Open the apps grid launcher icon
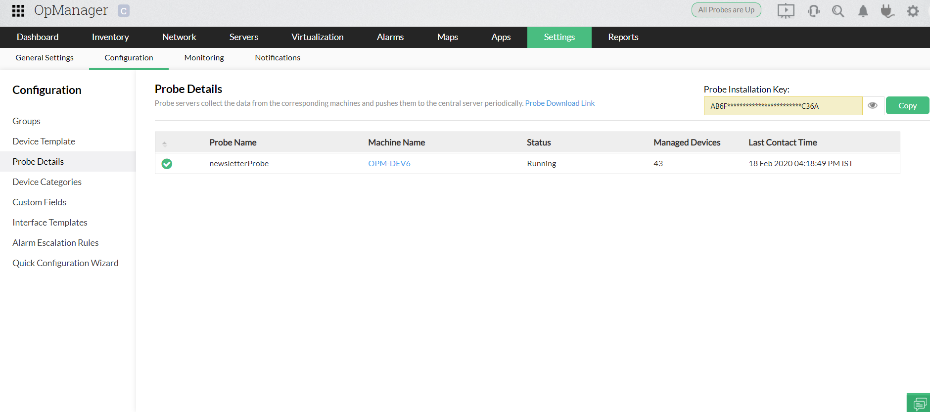930x414 pixels. click(x=18, y=11)
